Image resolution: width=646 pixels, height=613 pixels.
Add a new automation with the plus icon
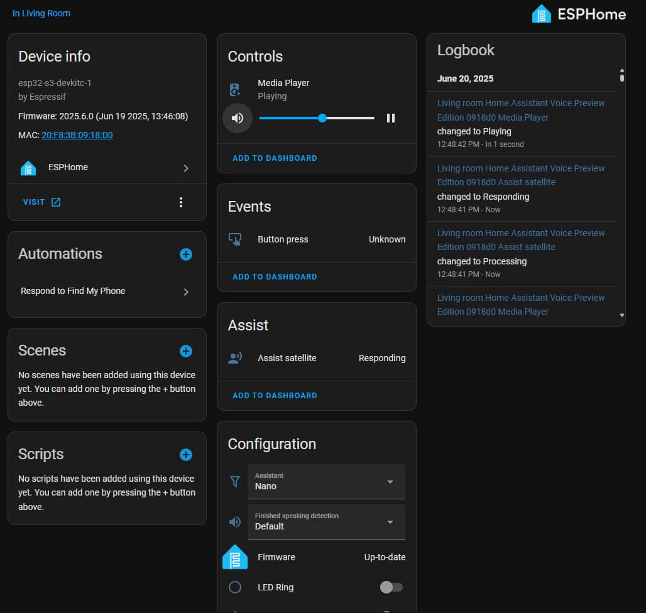(186, 254)
